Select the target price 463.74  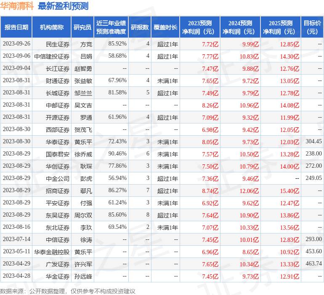pyautogui.click(x=313, y=263)
